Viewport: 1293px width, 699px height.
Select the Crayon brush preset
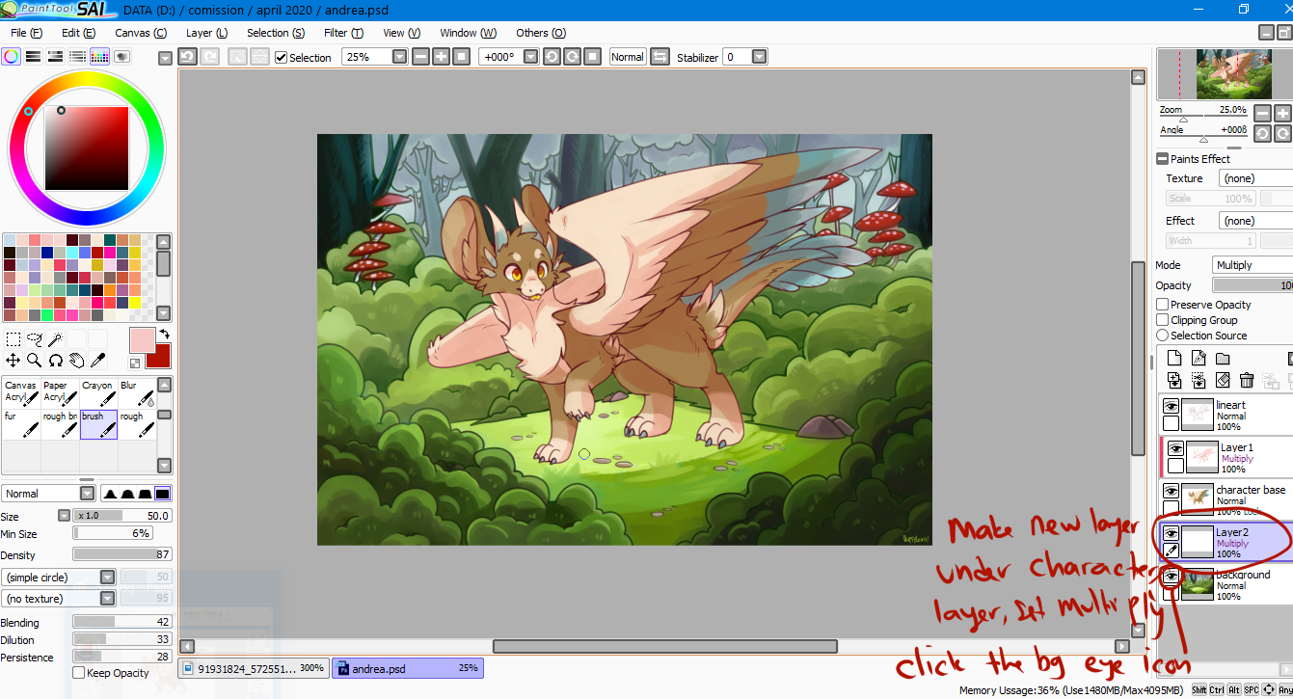pyautogui.click(x=98, y=392)
